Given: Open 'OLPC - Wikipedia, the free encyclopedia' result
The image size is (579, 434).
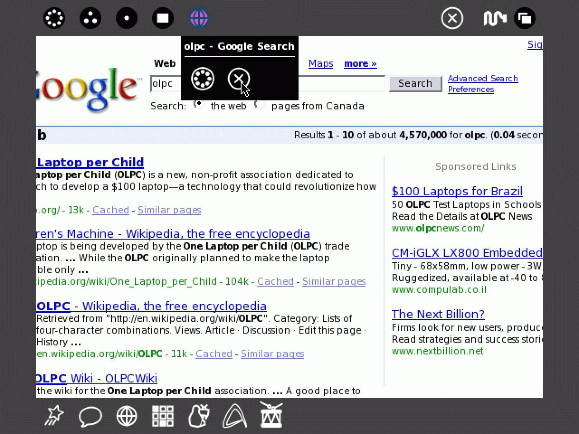Looking at the screenshot, I should pos(152,306).
